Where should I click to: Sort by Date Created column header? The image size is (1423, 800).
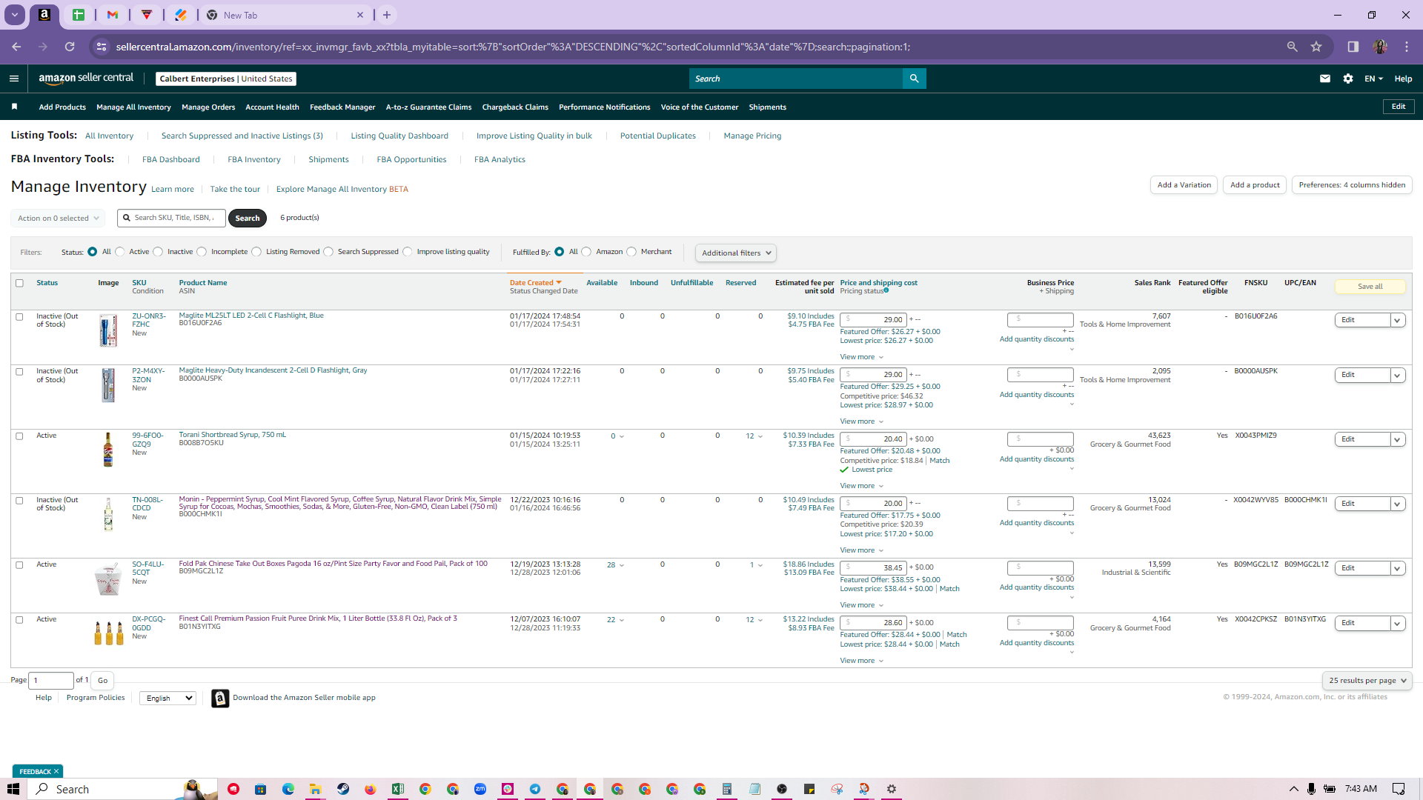click(x=535, y=283)
